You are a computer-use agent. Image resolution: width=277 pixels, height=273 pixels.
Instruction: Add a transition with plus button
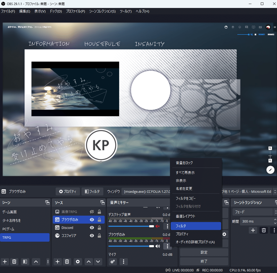point(253,230)
